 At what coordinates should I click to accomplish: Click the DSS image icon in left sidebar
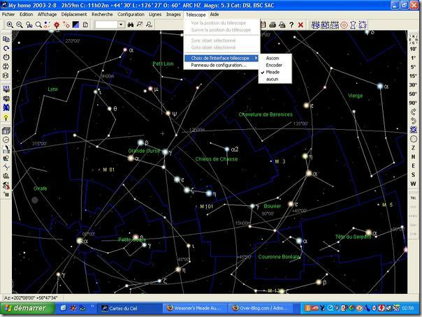point(6,89)
